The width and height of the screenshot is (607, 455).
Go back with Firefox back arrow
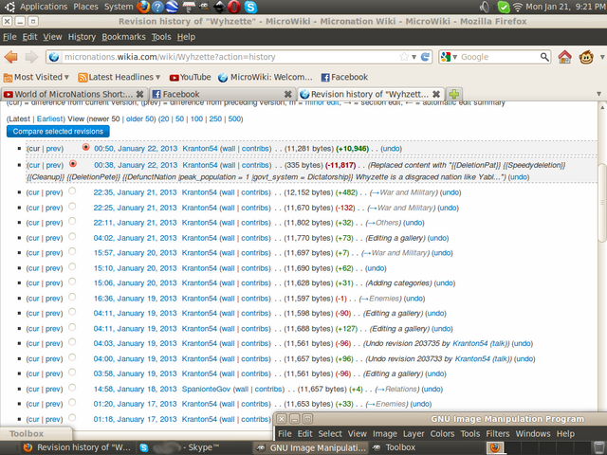pos(11,57)
